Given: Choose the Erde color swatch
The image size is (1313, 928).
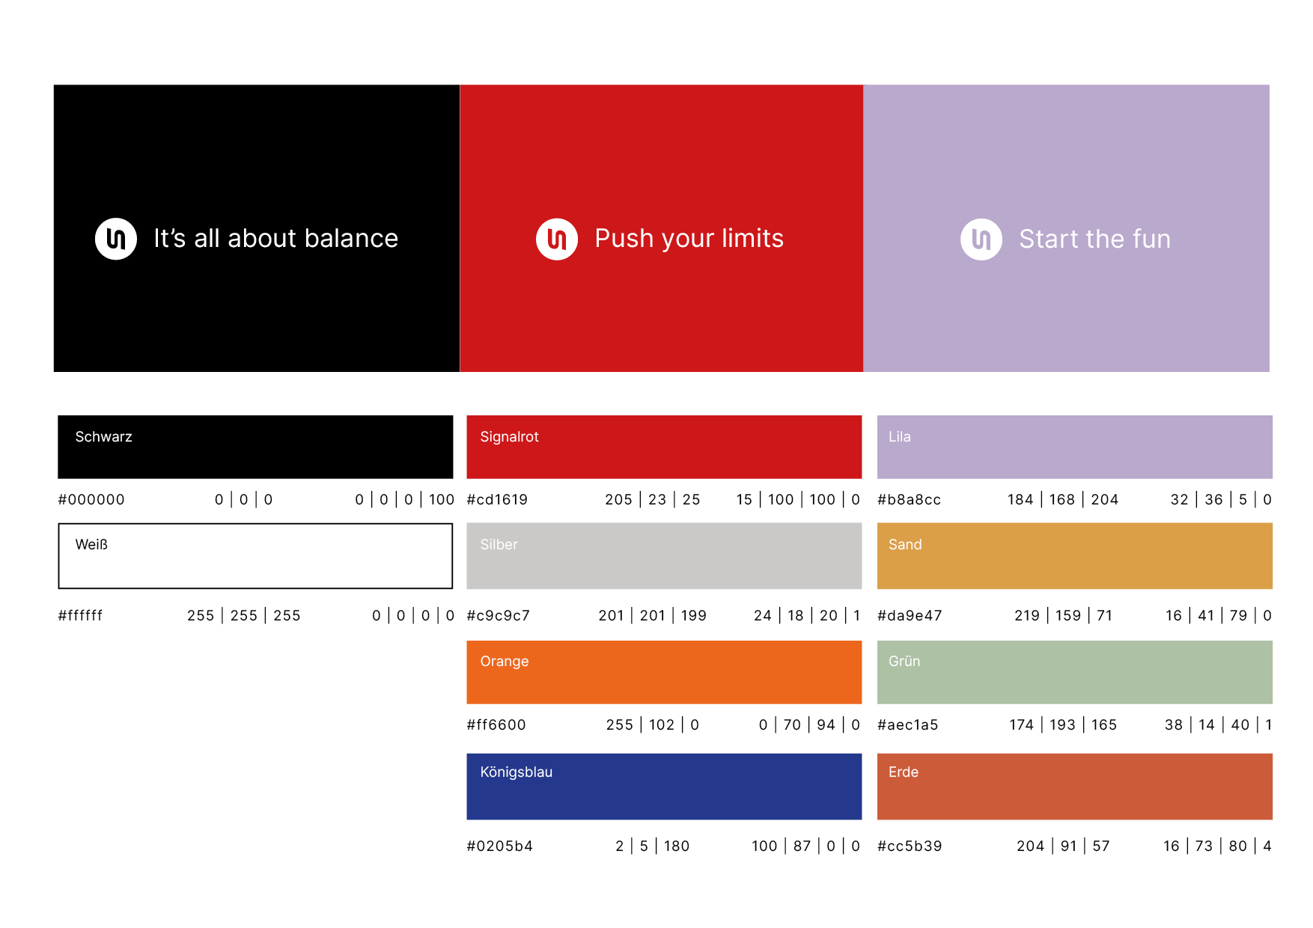Looking at the screenshot, I should pos(1074,787).
